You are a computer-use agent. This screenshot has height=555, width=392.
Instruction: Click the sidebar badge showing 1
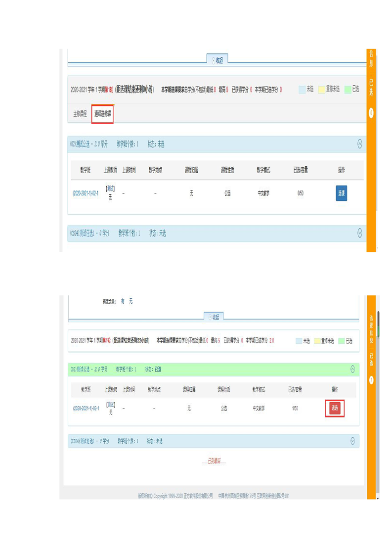pos(371,380)
